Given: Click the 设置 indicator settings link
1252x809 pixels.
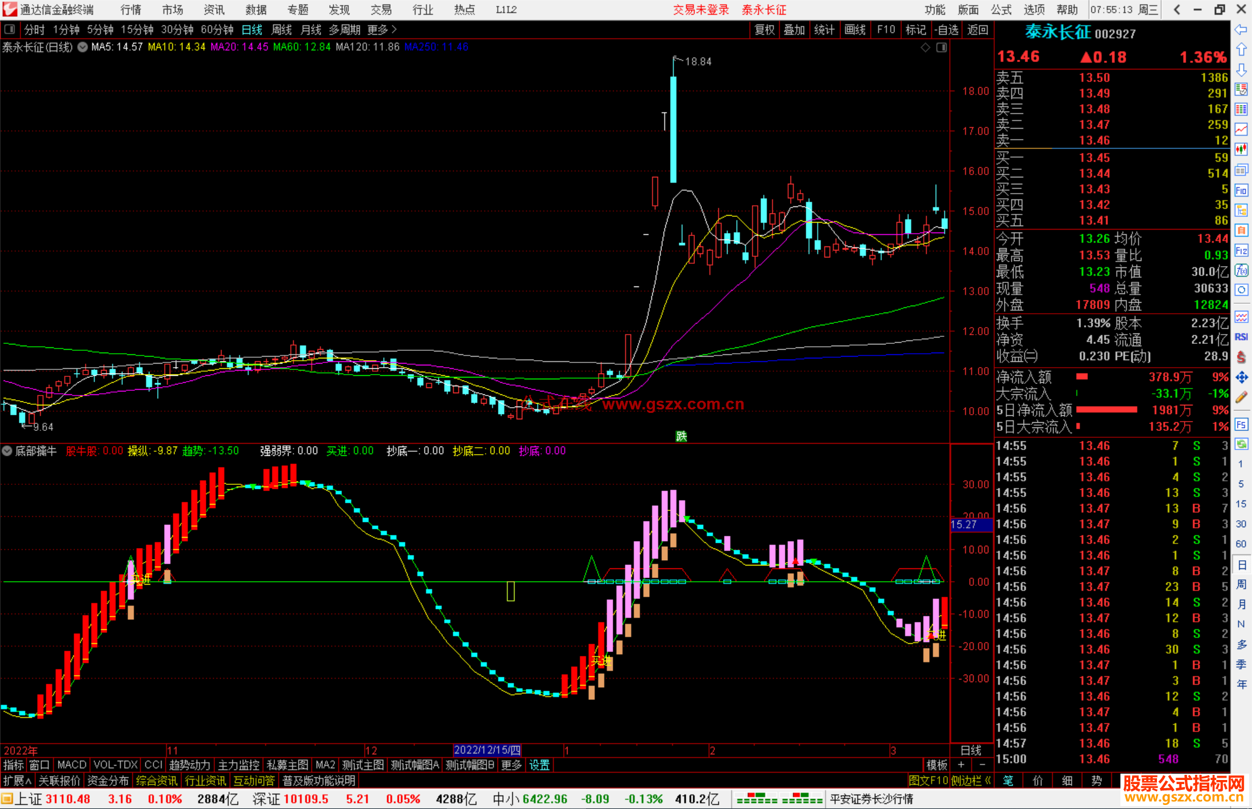Looking at the screenshot, I should point(539,765).
